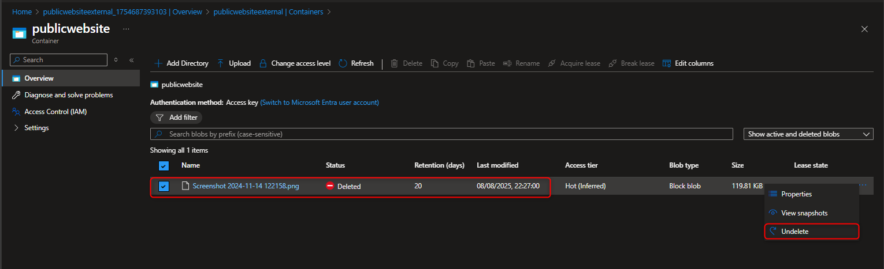Open publicwebsiteexternal | Containers breadcrumb
This screenshot has width=884, height=269.
[268, 12]
